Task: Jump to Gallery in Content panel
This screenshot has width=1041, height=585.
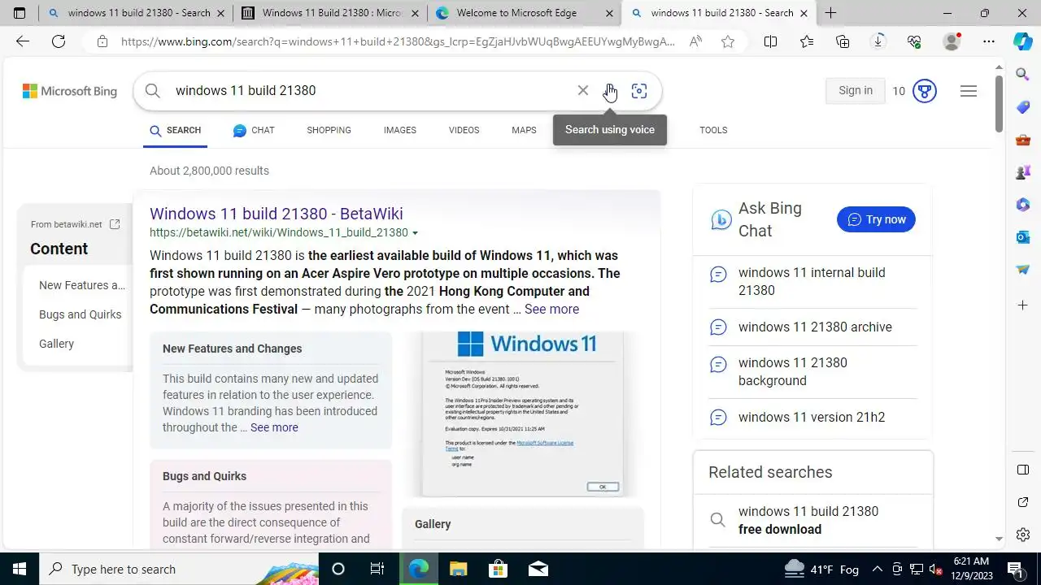Action: tap(56, 344)
